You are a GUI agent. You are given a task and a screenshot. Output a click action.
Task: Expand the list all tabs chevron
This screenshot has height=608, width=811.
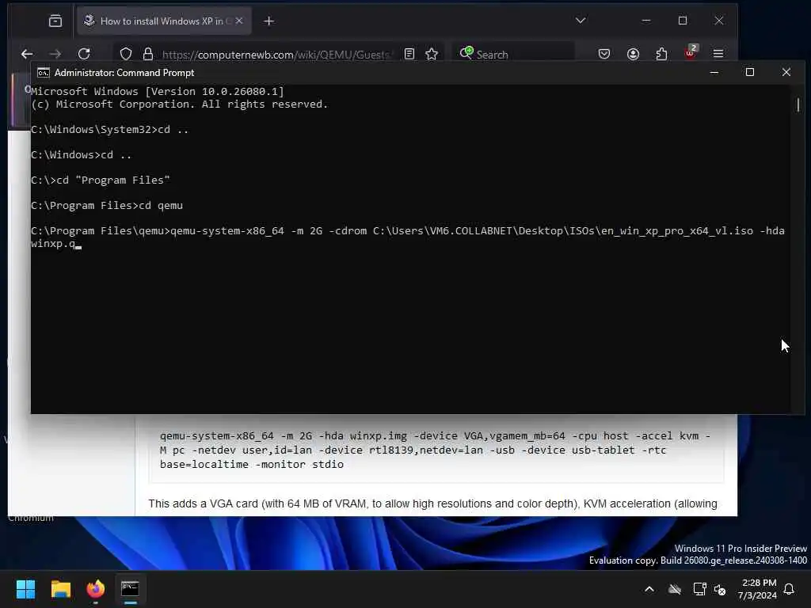pos(581,21)
